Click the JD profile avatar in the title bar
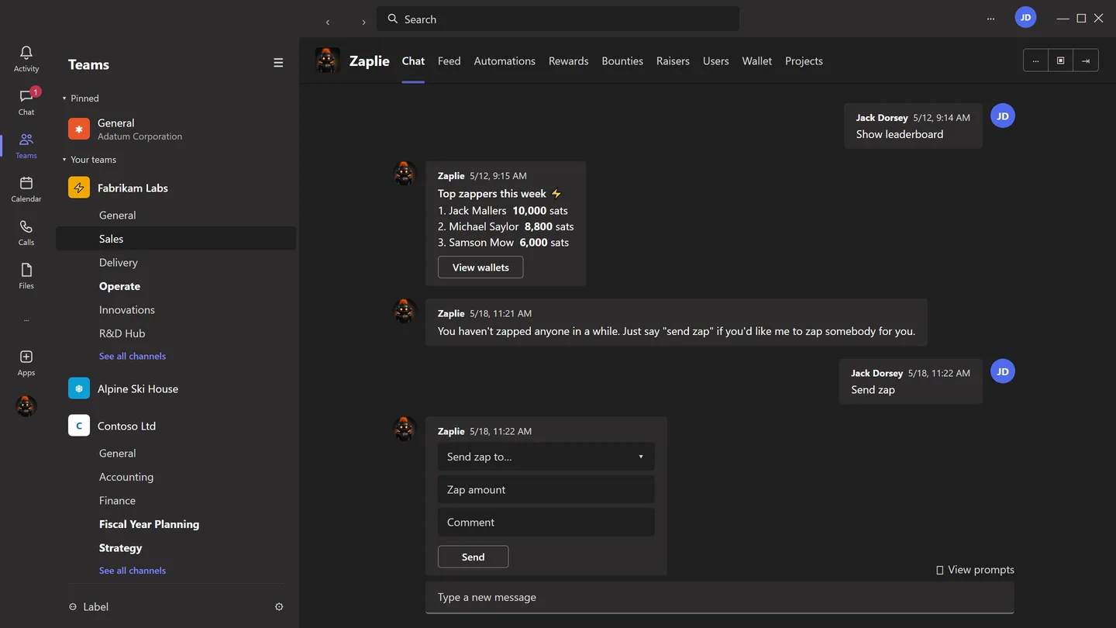Image resolution: width=1116 pixels, height=628 pixels. pyautogui.click(x=1025, y=18)
